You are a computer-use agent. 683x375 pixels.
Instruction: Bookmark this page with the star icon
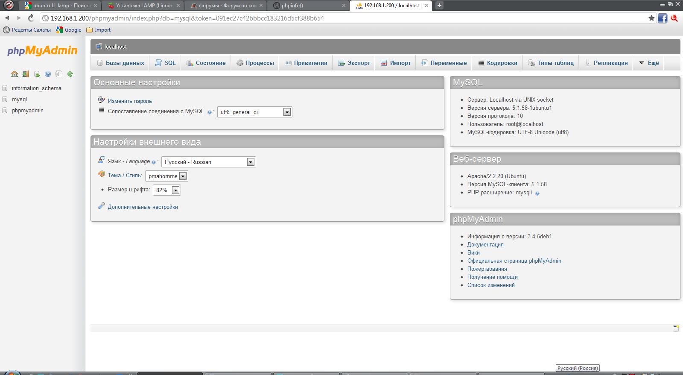pos(651,18)
